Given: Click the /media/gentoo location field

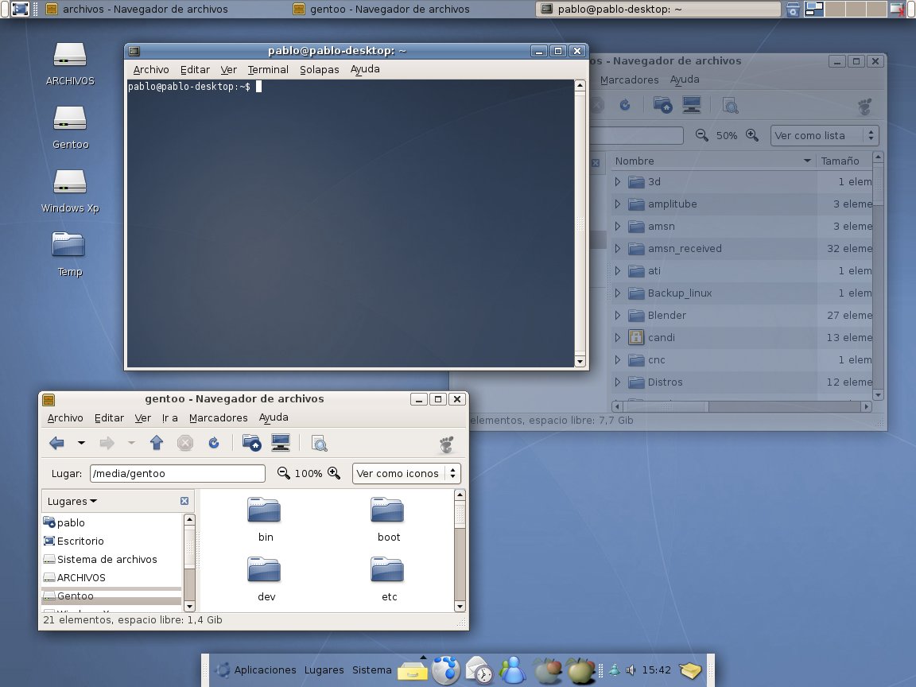Looking at the screenshot, I should pos(177,473).
